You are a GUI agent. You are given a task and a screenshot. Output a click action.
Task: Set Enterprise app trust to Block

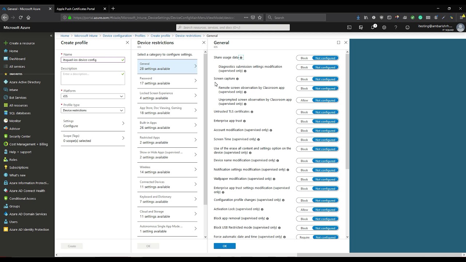304,121
